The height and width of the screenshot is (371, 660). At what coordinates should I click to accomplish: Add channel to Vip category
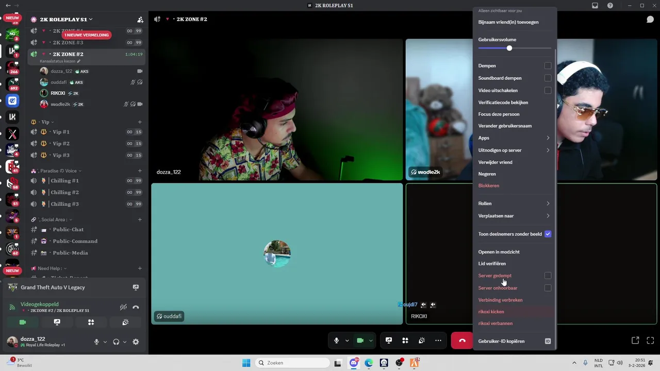[x=140, y=122]
